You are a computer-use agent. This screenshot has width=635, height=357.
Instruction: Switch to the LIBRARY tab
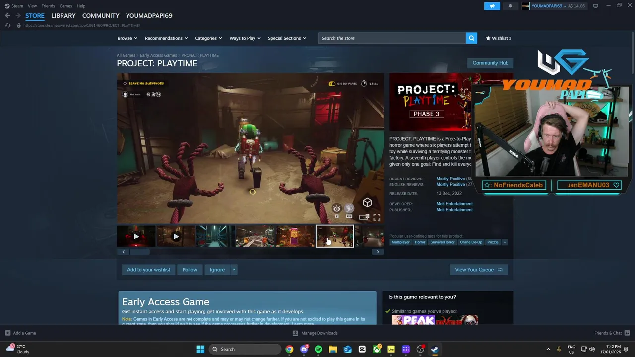click(63, 16)
